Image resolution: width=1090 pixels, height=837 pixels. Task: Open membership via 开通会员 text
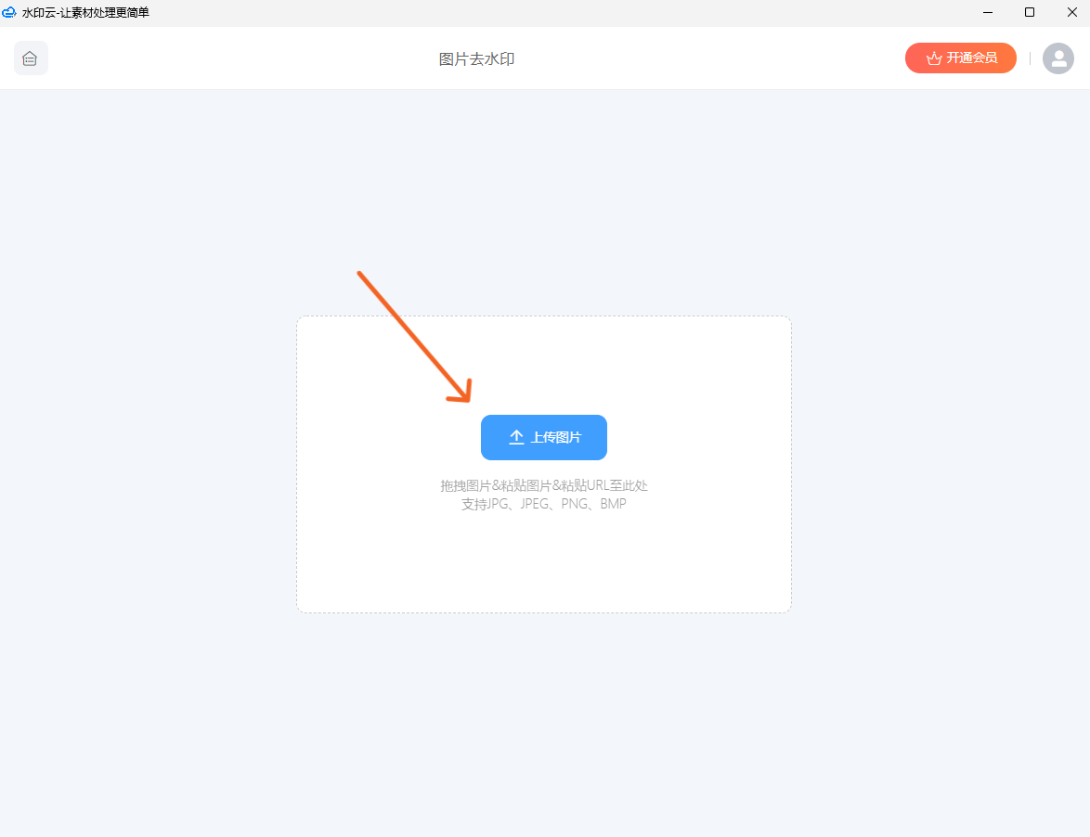(971, 58)
